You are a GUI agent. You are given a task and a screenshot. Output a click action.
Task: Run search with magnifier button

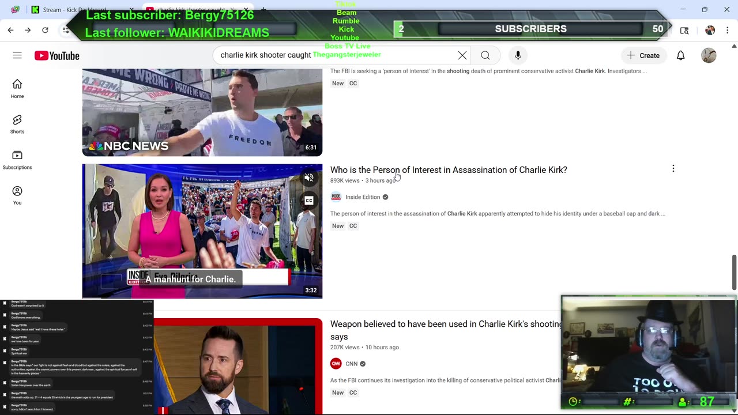click(x=485, y=55)
